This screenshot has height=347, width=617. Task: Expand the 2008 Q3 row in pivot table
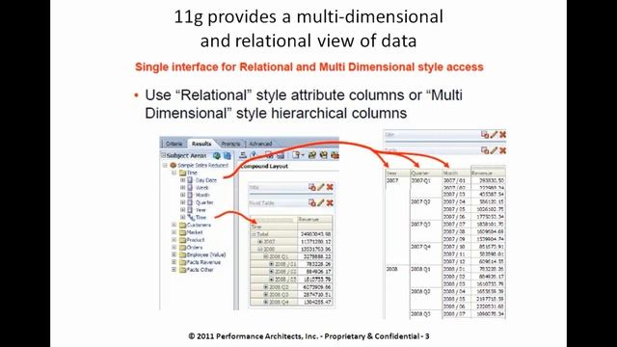[x=266, y=295]
